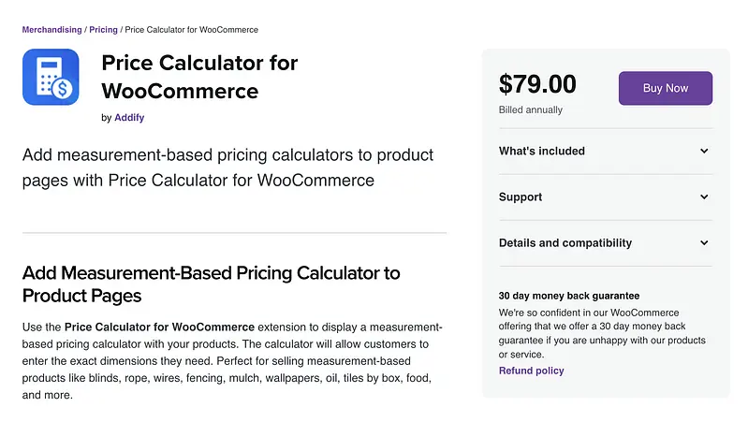Click the current page breadcrumb text

tap(192, 30)
